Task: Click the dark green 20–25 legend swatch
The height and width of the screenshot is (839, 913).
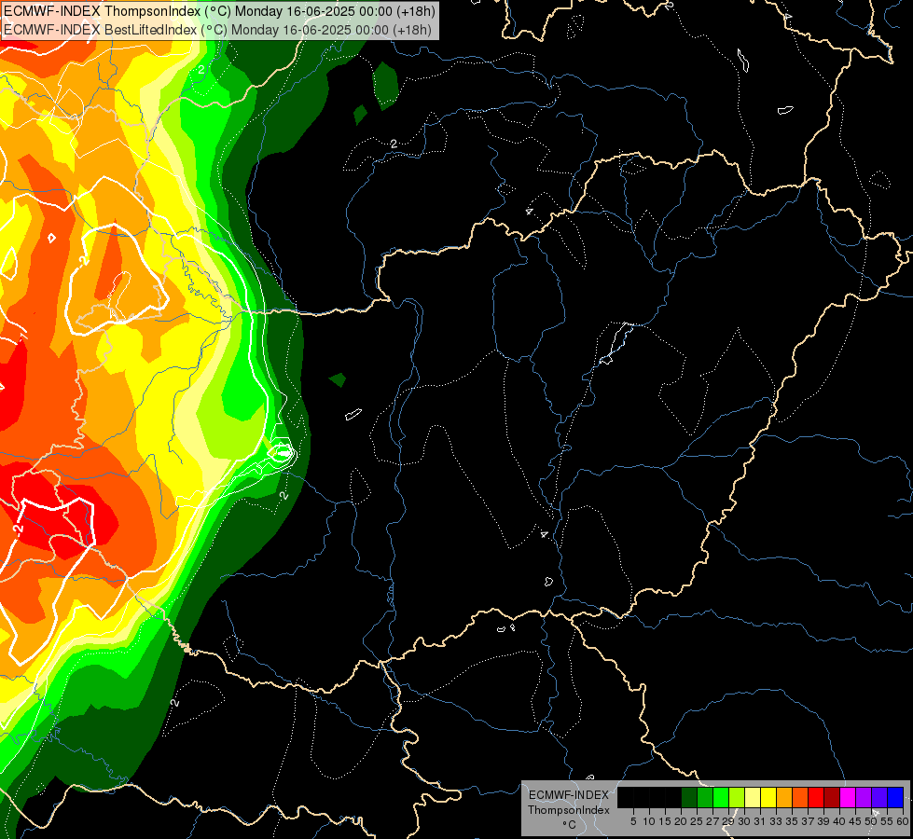Action: (689, 797)
